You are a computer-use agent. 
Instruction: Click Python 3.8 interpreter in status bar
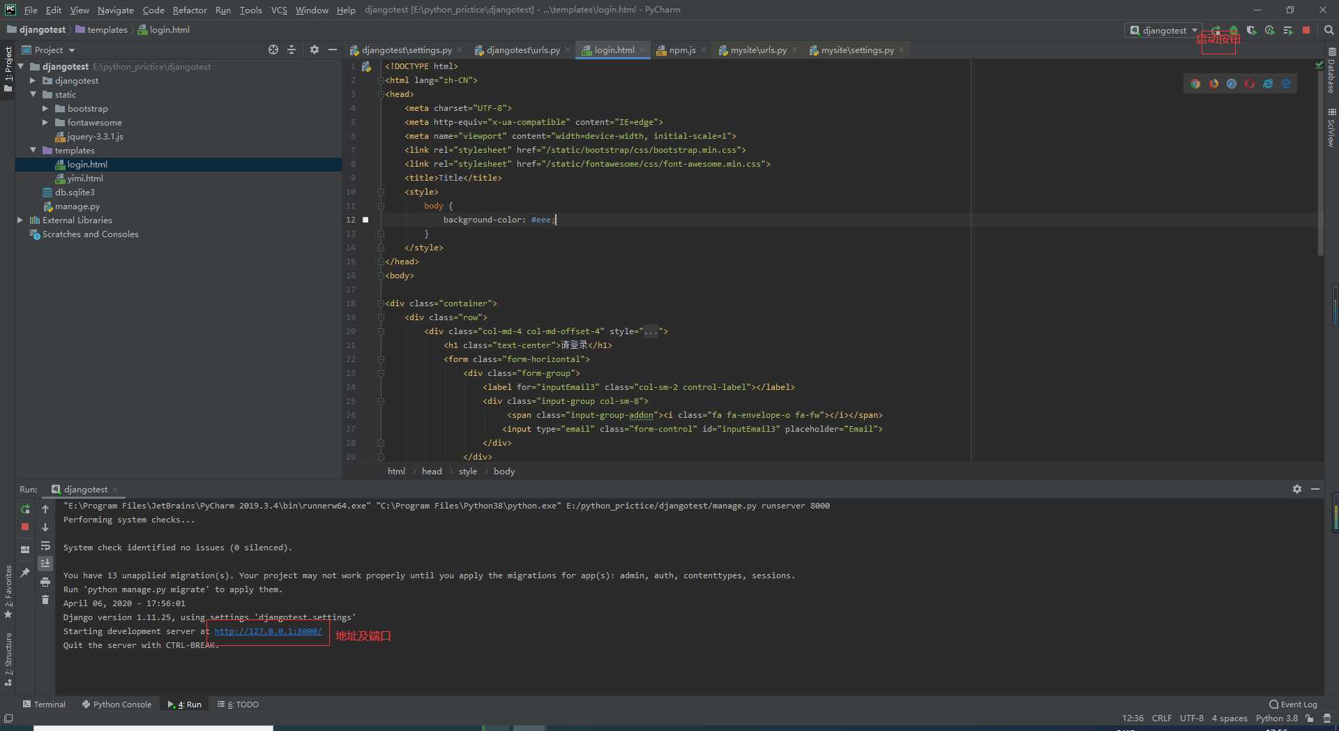click(x=1276, y=718)
